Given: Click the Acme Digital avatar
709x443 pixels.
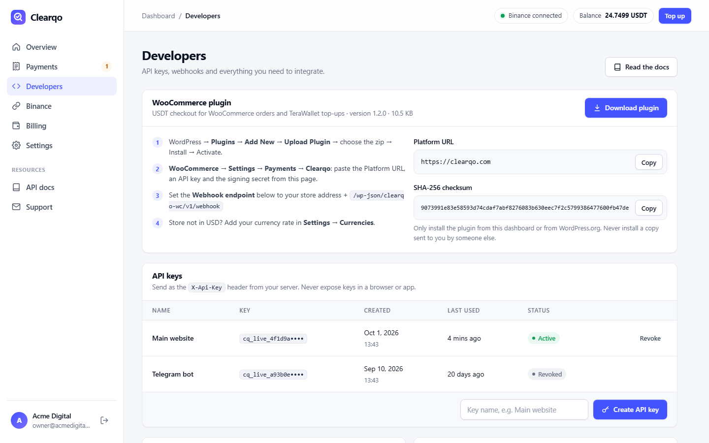Looking at the screenshot, I should click(x=19, y=420).
